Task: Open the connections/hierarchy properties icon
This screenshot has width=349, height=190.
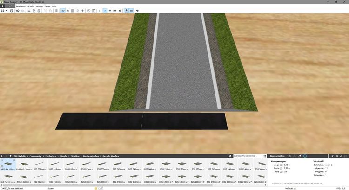Action: (295, 156)
